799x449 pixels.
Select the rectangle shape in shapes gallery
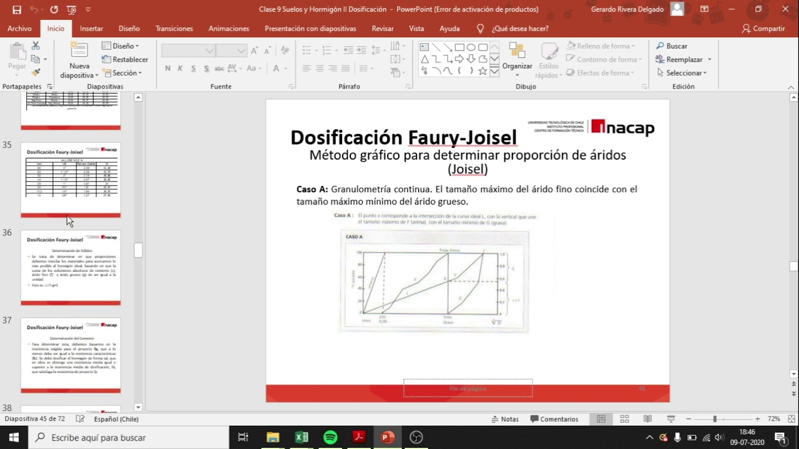[x=459, y=47]
